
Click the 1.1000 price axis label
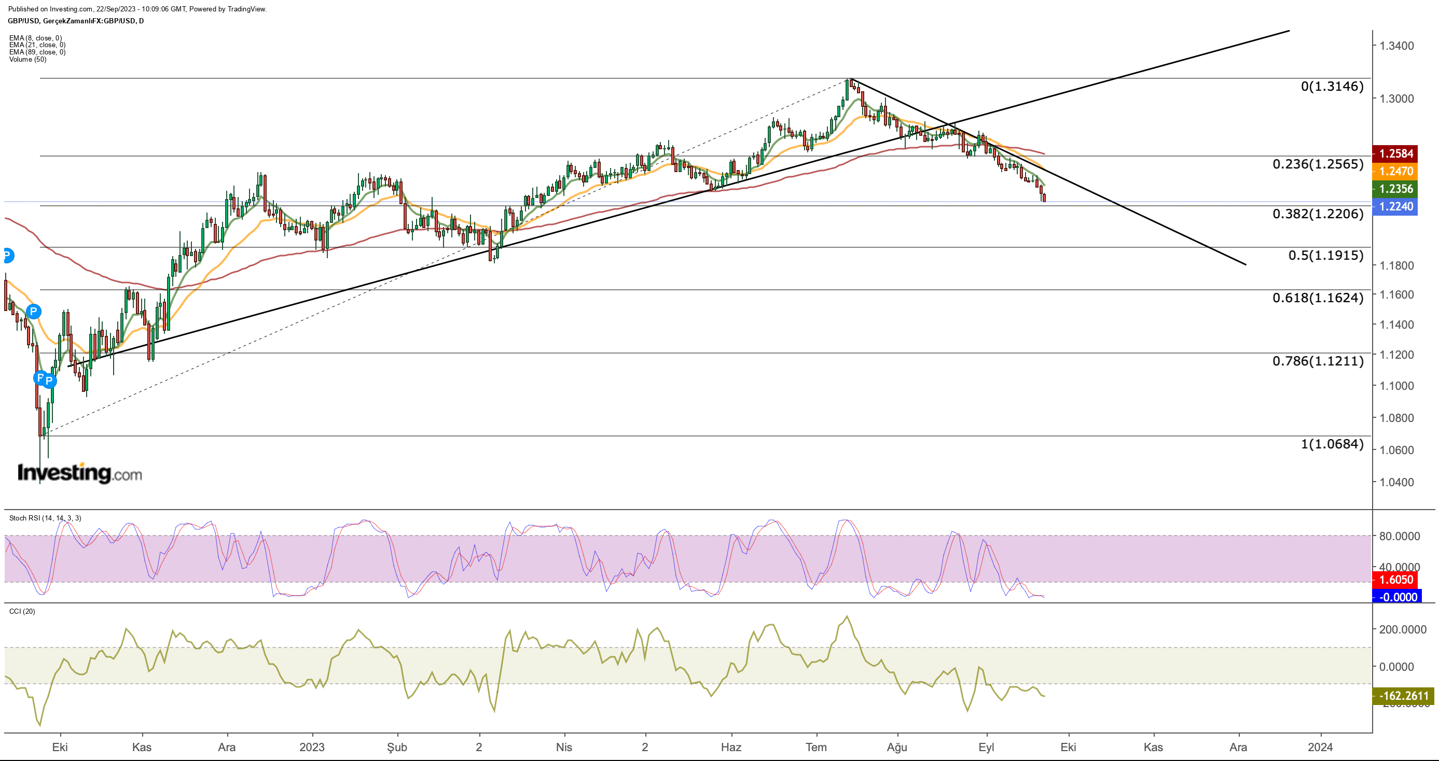click(x=1396, y=386)
